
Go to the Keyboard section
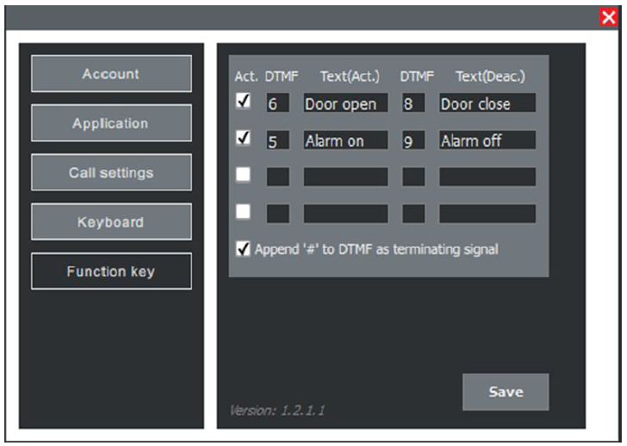pyautogui.click(x=111, y=222)
